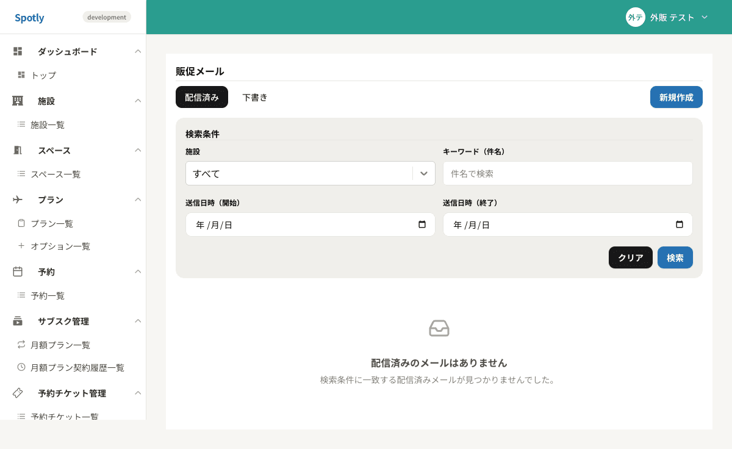
Task: Click the 予約一覧 list icon
Action: (21, 295)
